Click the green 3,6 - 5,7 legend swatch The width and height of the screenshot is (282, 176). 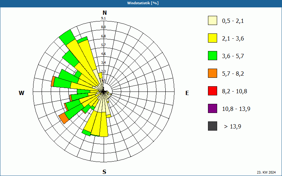click(213, 56)
